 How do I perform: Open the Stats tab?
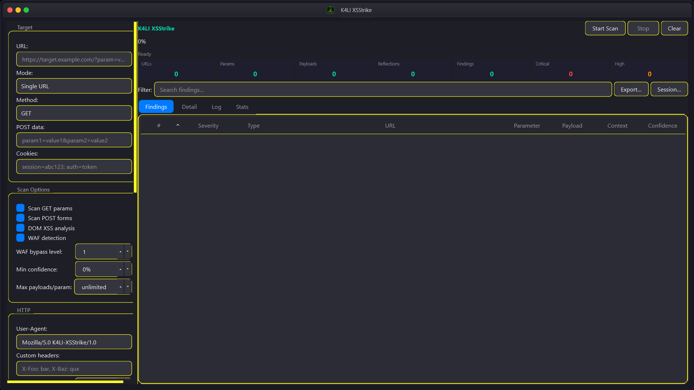click(242, 107)
